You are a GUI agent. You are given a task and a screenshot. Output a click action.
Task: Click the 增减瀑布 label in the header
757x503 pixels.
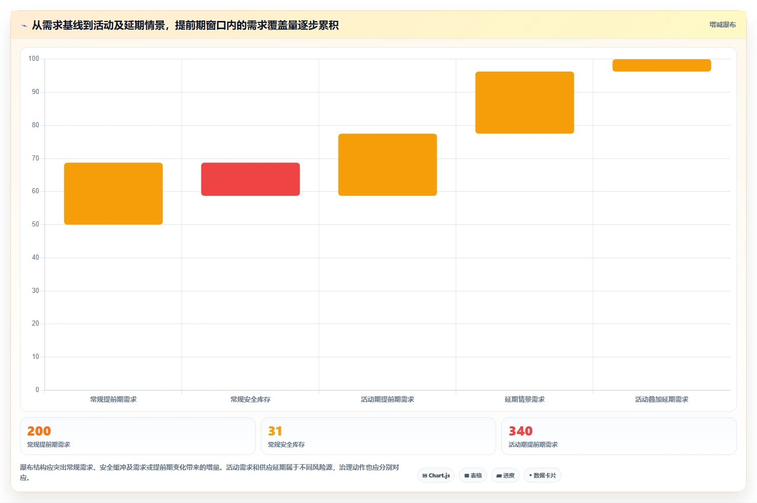coord(722,25)
